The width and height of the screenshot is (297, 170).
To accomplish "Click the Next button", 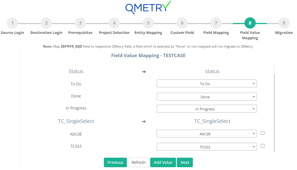I will 185,162.
